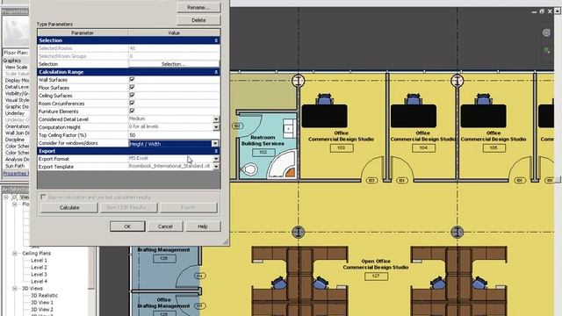Minimize the drawing view window
The height and width of the screenshot is (316, 562).
534,11
